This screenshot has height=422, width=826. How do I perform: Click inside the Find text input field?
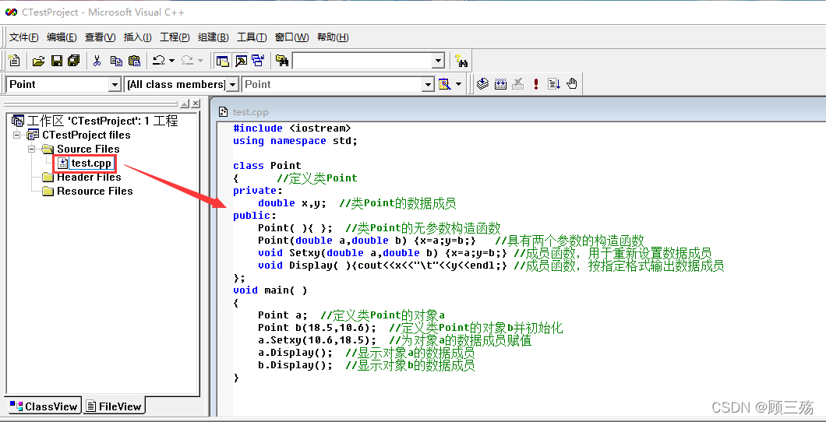point(362,61)
